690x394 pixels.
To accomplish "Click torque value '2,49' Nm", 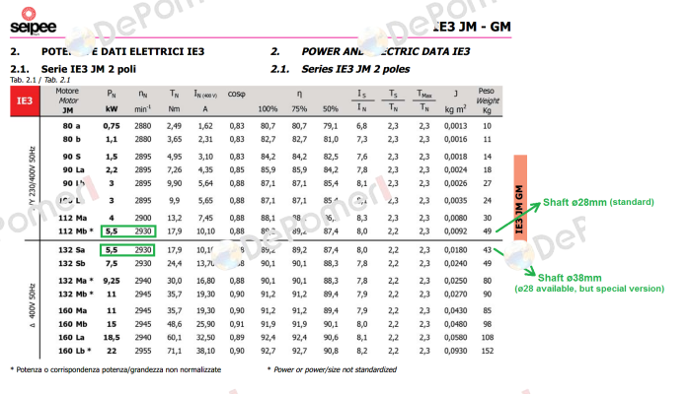I will [x=174, y=126].
